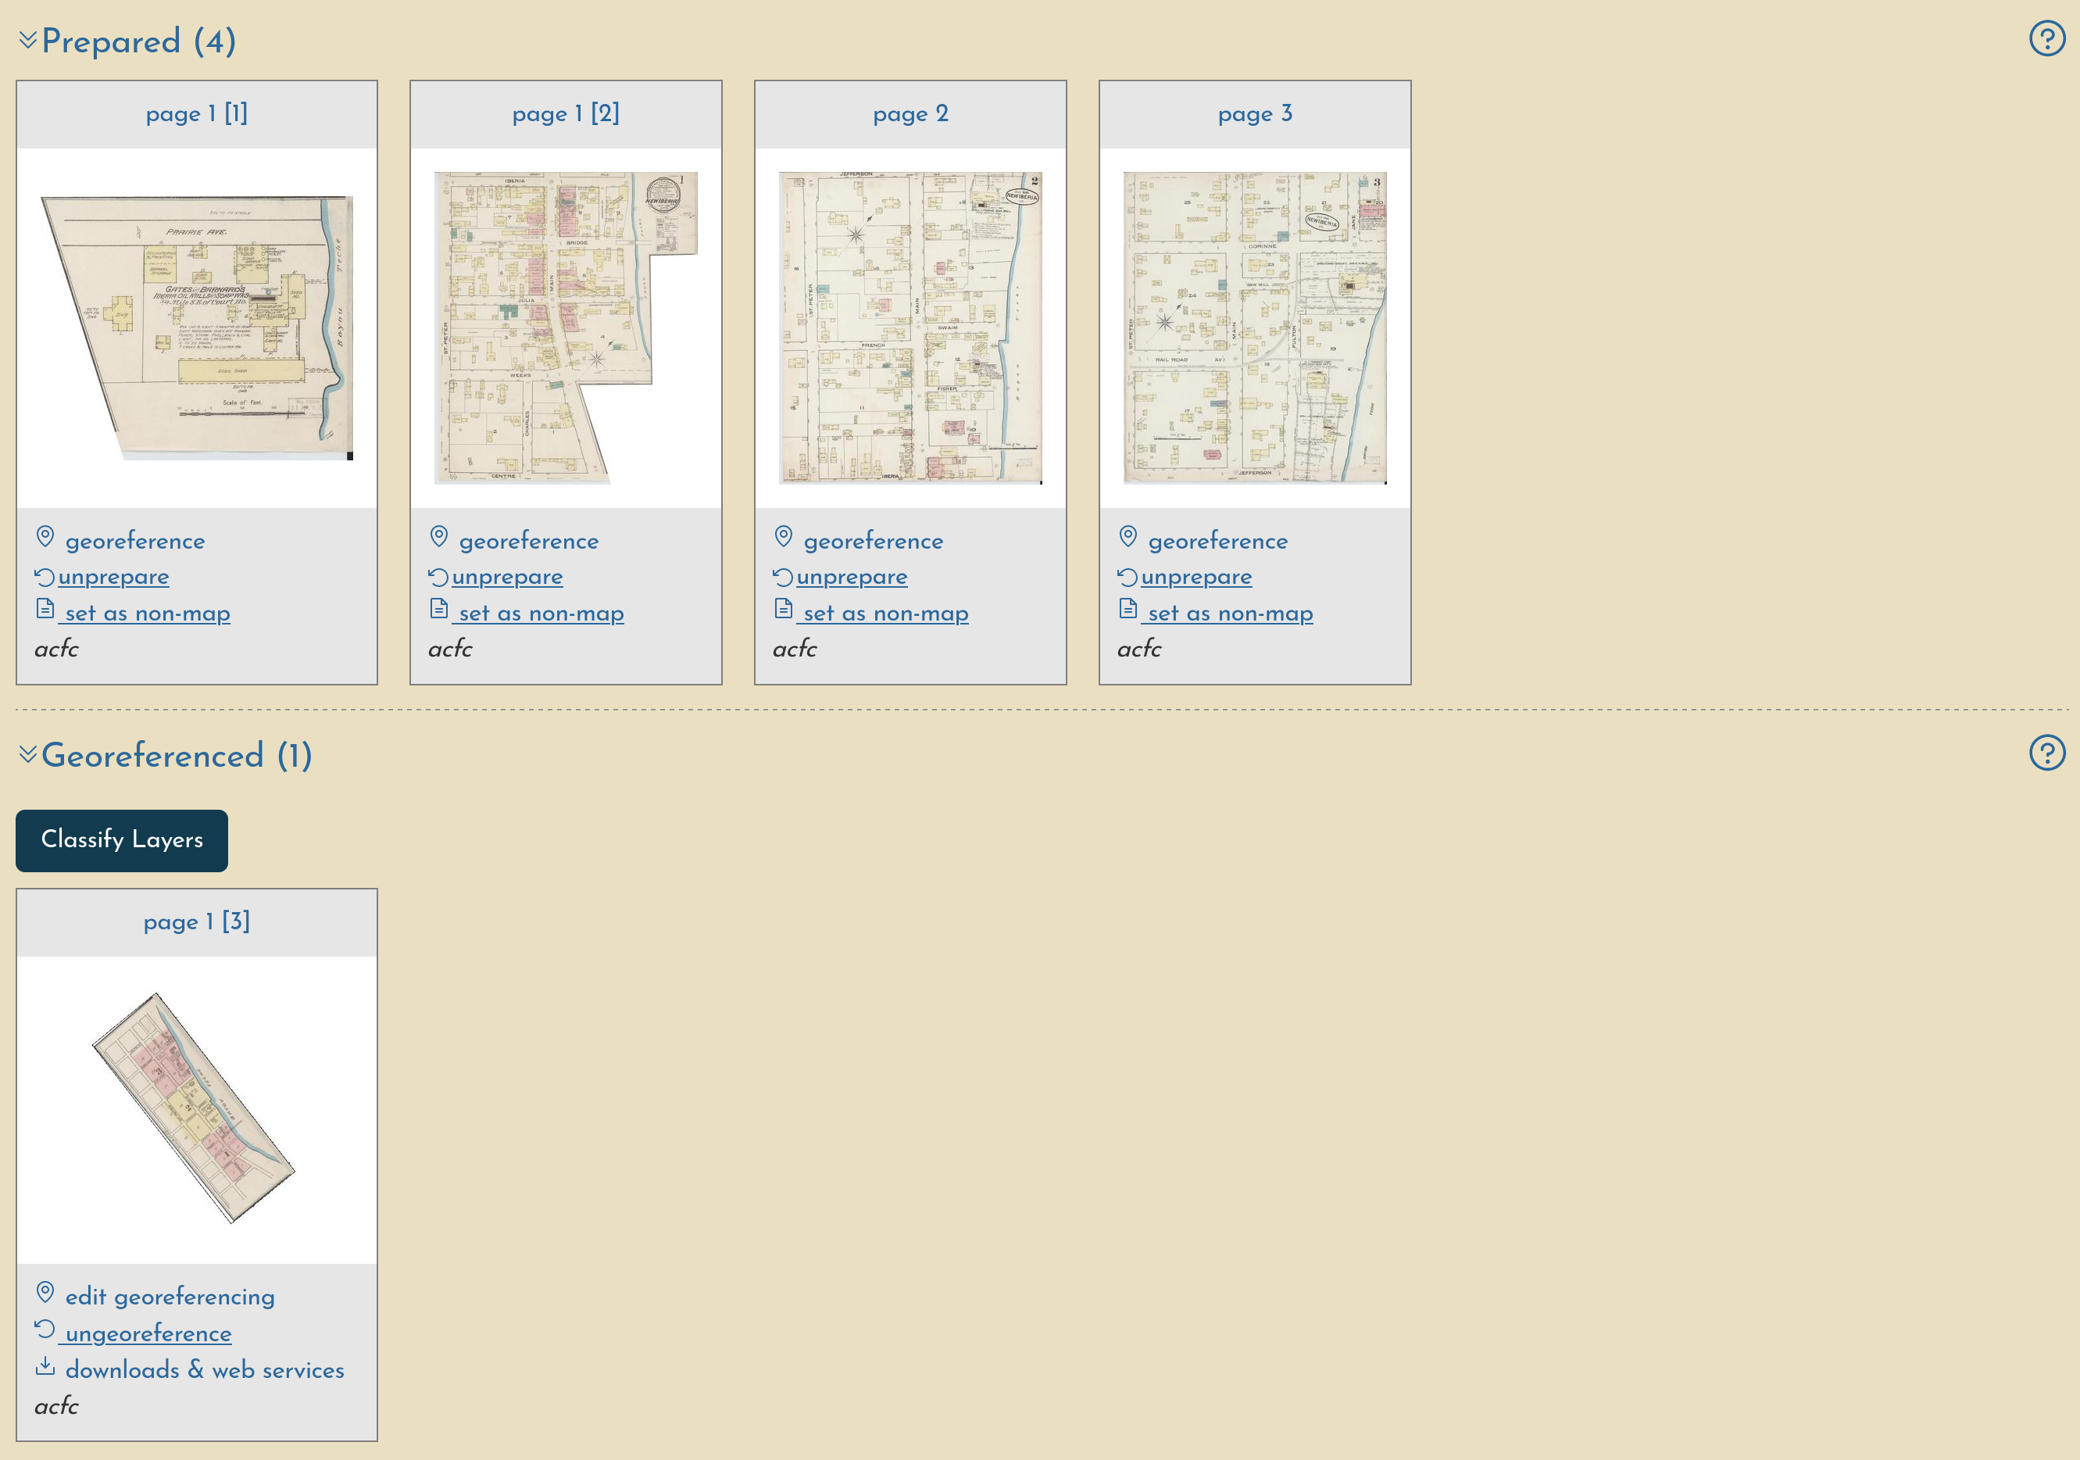2080x1460 pixels.
Task: Click the Classify Layers button
Action: pos(120,840)
